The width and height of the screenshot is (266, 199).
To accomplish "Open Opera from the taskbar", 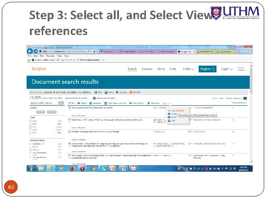I will coord(82,168).
